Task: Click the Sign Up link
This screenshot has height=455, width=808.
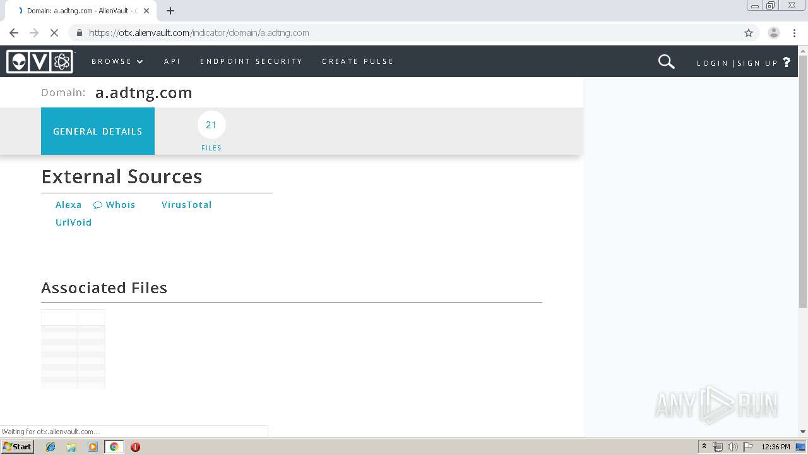Action: click(757, 63)
